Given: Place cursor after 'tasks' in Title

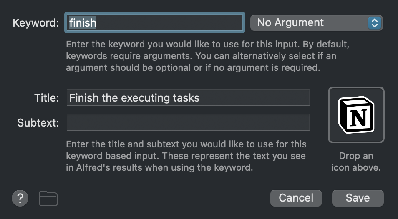Looking at the screenshot, I should (200, 98).
